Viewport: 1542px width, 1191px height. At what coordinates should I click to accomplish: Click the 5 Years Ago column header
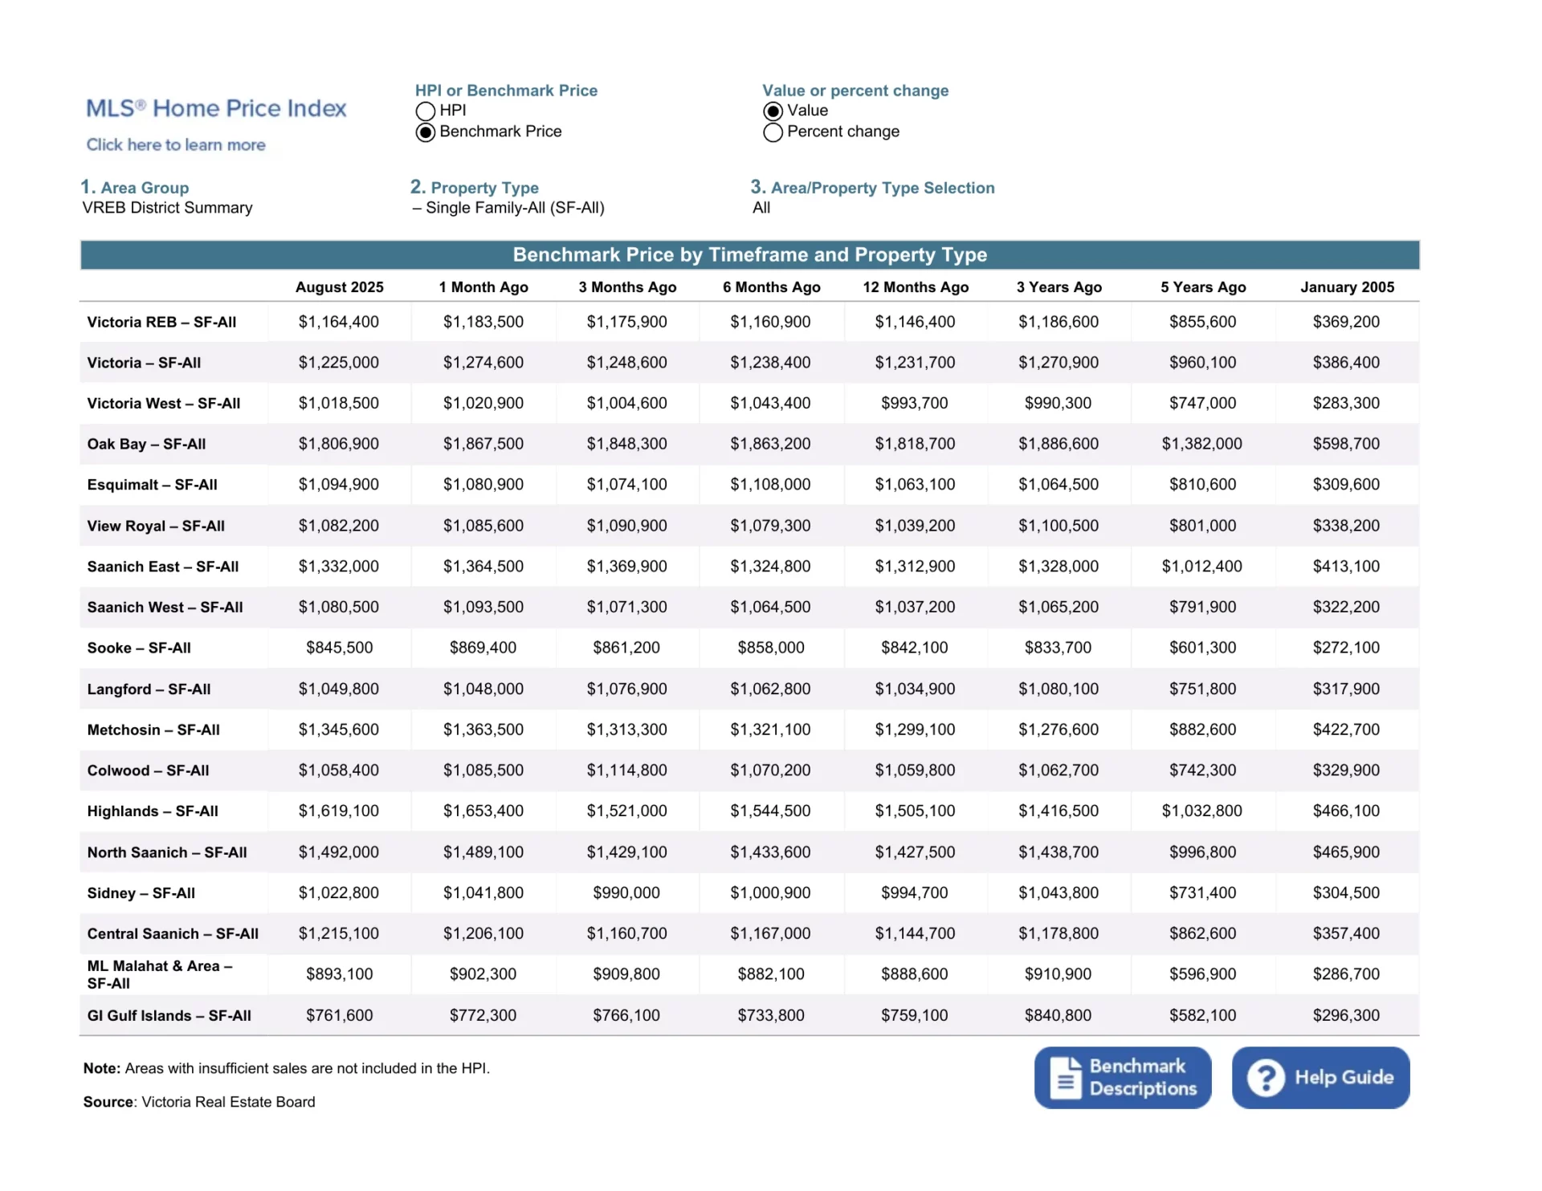coord(1202,287)
